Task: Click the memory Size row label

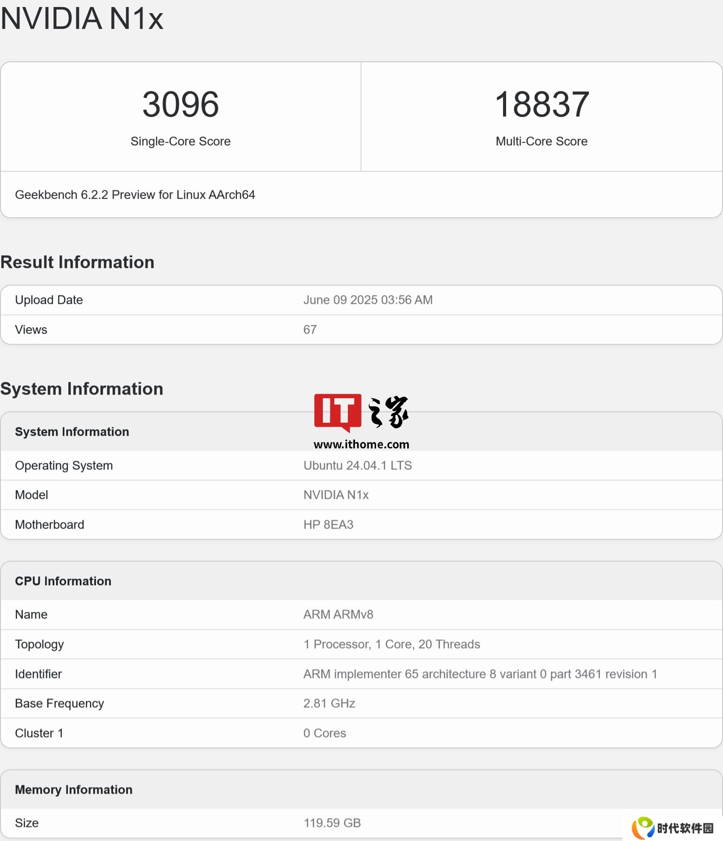Action: (x=27, y=823)
